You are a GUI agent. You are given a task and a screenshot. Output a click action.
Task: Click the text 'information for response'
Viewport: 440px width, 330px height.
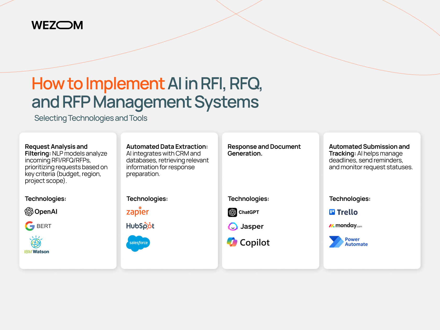[x=160, y=167]
